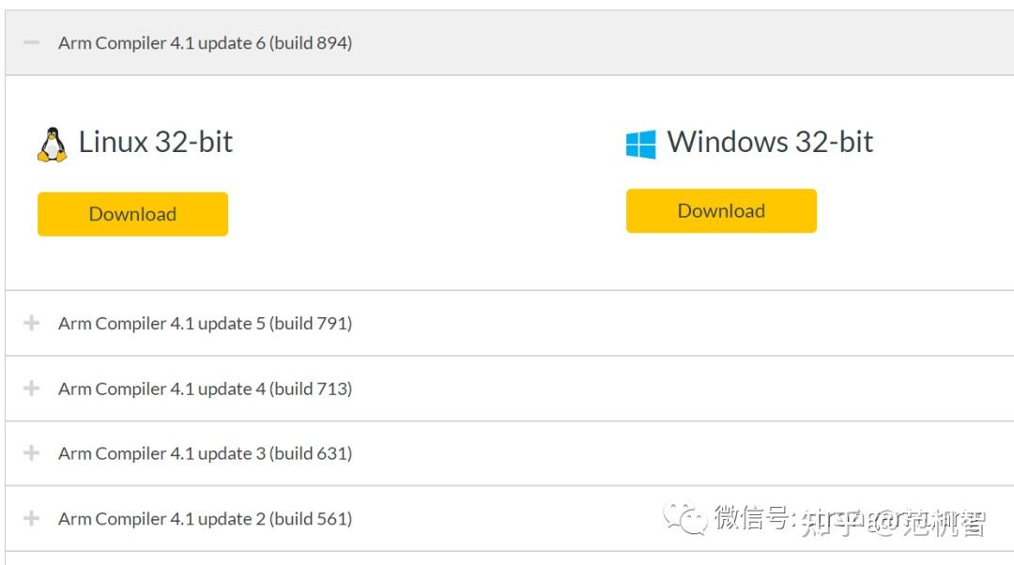Open the update 4 (build 713) row label
The image size is (1014, 565).
click(205, 389)
